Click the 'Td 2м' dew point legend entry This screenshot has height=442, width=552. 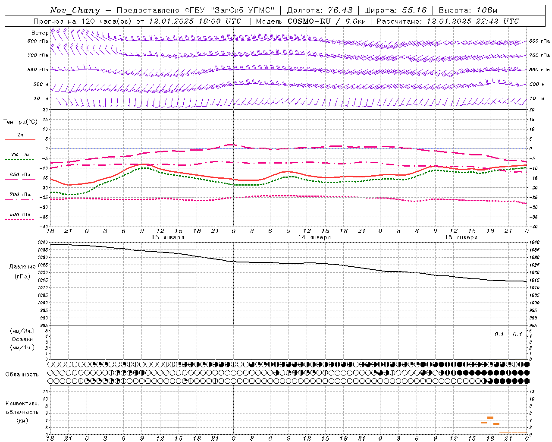pyautogui.click(x=20, y=155)
